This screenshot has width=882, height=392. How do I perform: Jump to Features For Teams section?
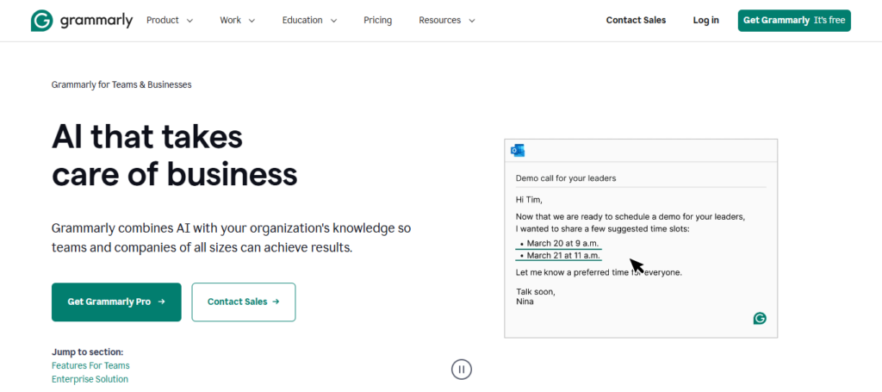[90, 365]
